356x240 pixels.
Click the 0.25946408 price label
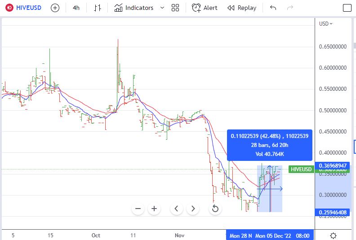(x=332, y=212)
